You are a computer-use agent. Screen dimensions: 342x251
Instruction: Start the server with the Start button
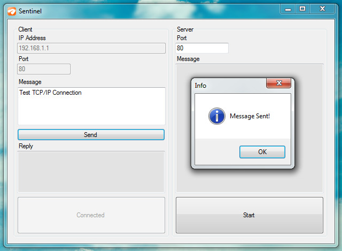pyautogui.click(x=250, y=215)
